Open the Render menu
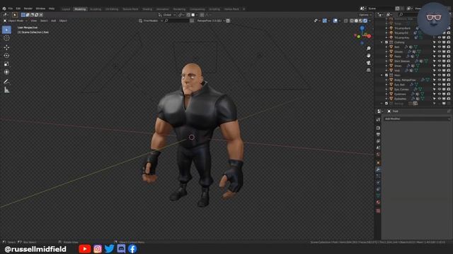The height and width of the screenshot is (254, 453). point(28,8)
